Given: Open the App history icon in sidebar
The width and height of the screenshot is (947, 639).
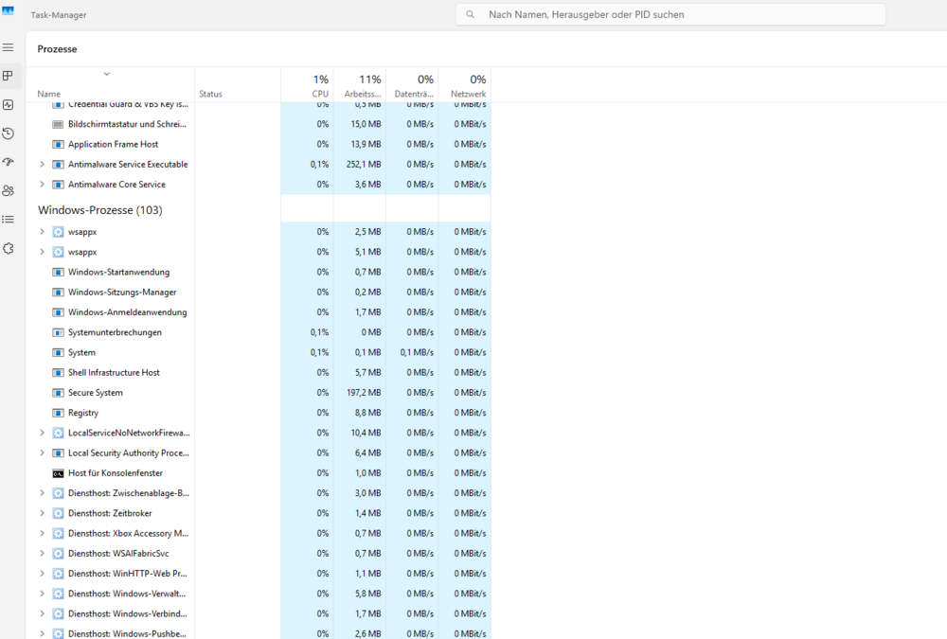Looking at the screenshot, I should point(9,133).
